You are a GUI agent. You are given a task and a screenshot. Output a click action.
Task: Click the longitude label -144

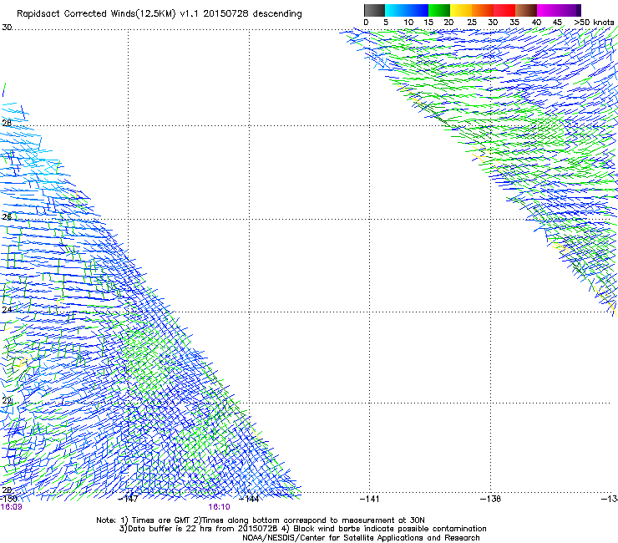tap(249, 499)
